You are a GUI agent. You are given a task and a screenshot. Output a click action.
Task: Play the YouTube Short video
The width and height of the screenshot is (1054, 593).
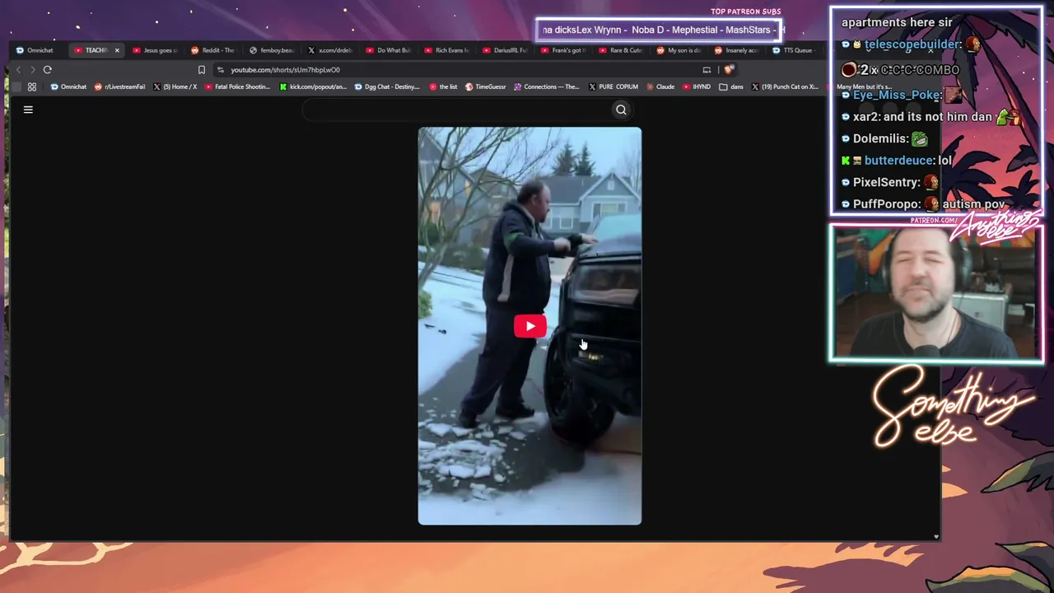tap(529, 326)
